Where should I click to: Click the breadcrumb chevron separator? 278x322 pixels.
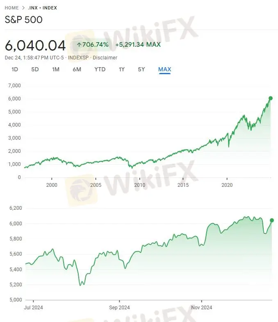point(24,8)
